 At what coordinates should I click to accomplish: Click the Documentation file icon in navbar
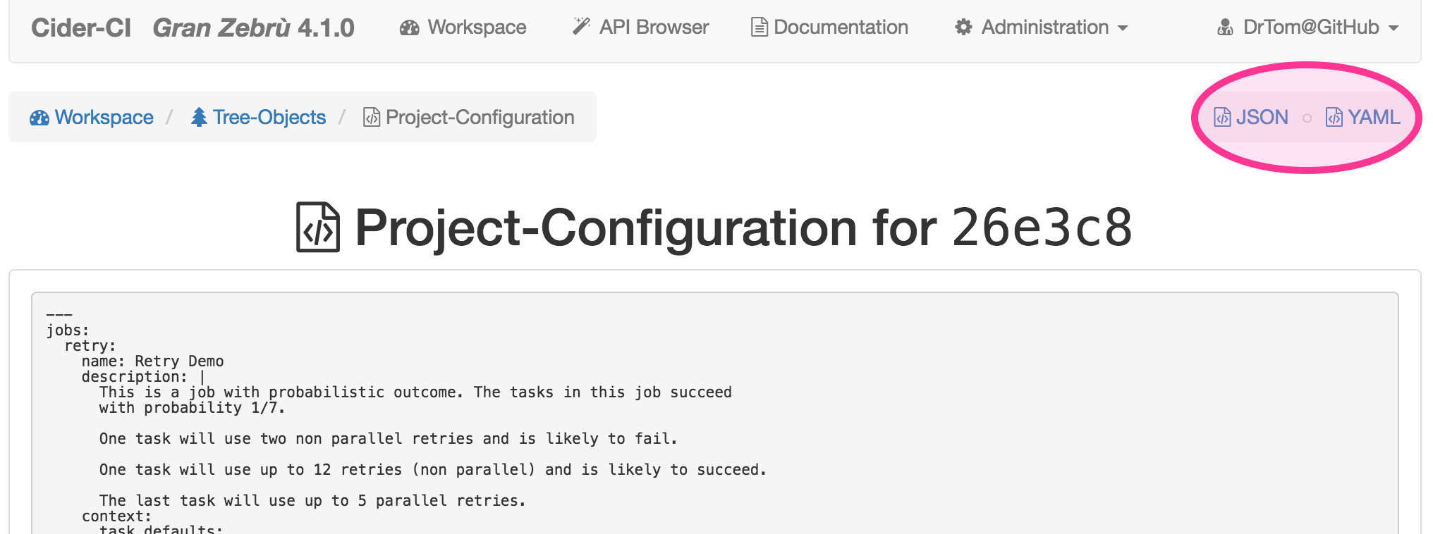point(759,27)
